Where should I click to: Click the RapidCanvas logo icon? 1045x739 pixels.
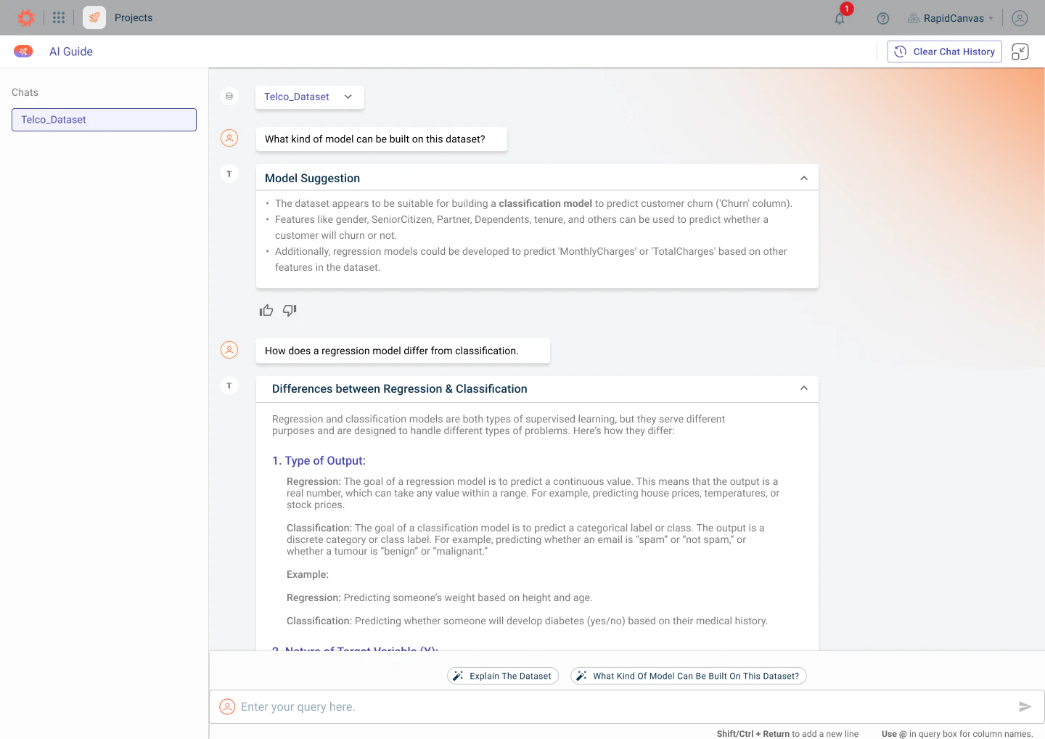coord(26,17)
